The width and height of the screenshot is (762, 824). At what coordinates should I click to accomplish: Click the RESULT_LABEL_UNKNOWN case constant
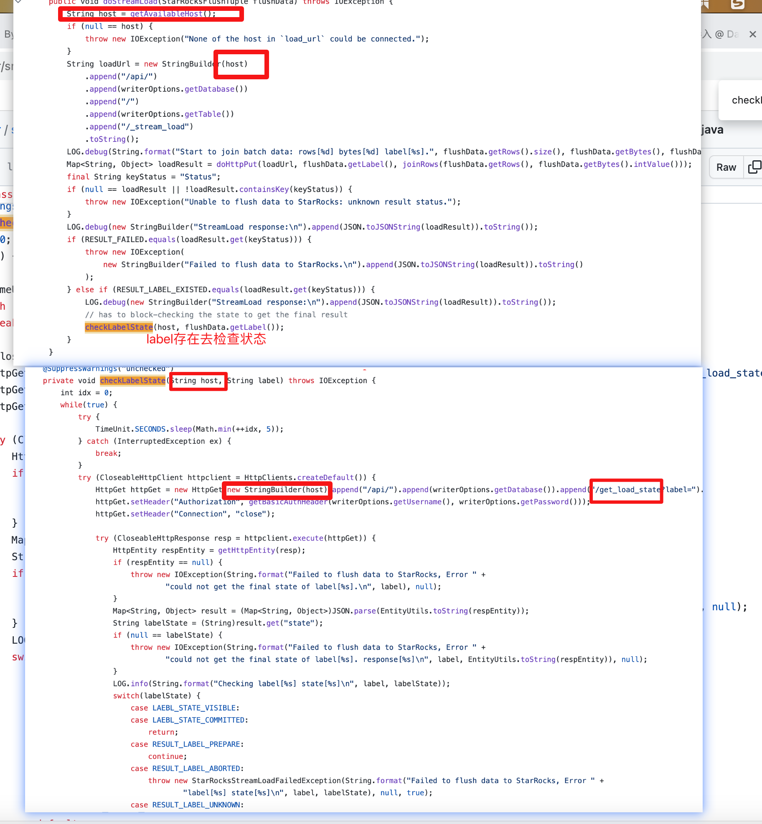point(196,805)
